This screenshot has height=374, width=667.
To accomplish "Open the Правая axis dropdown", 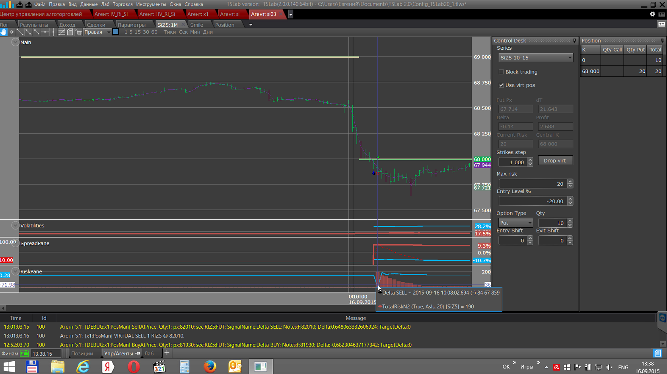I will point(97,32).
